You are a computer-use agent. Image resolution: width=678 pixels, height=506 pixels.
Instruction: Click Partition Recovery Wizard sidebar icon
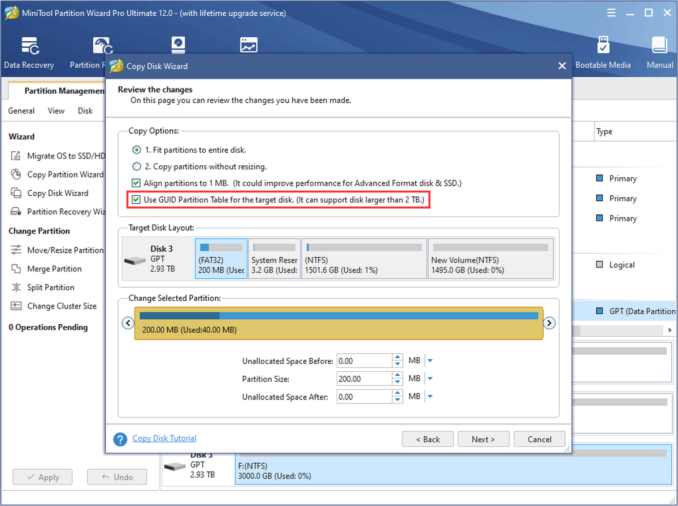tap(16, 212)
